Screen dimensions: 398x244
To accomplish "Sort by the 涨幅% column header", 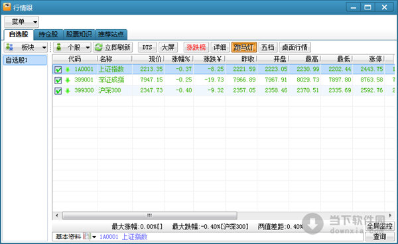I will pyautogui.click(x=179, y=59).
